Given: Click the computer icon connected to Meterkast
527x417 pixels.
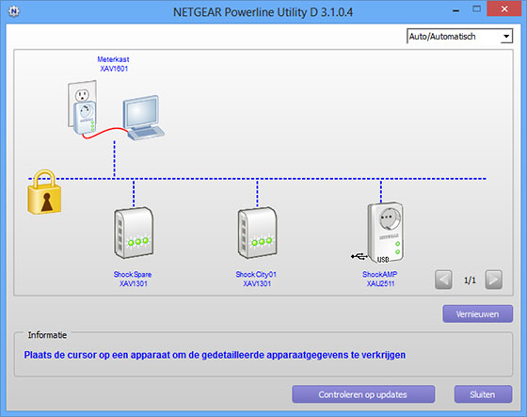Looking at the screenshot, I should 143,118.
